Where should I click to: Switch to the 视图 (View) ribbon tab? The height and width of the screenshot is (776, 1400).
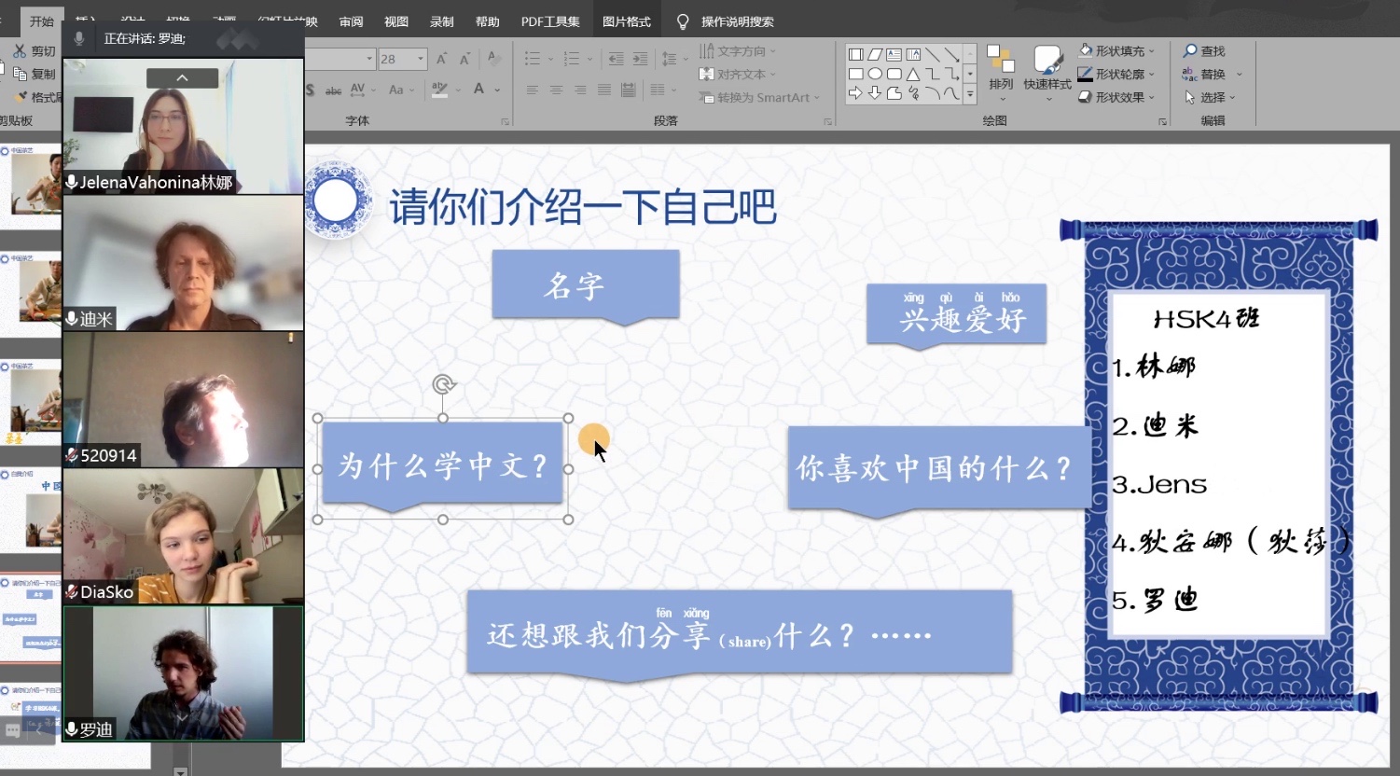(x=396, y=21)
